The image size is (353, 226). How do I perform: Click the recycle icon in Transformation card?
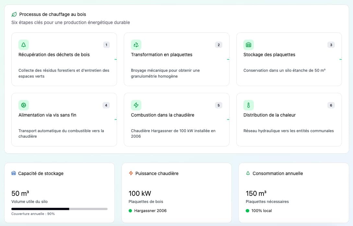pos(136,45)
